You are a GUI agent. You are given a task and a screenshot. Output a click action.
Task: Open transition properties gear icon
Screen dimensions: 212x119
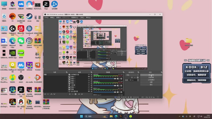click(x=138, y=77)
